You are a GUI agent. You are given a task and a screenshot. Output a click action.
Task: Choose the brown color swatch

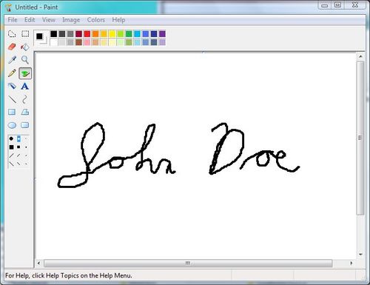tap(78, 42)
